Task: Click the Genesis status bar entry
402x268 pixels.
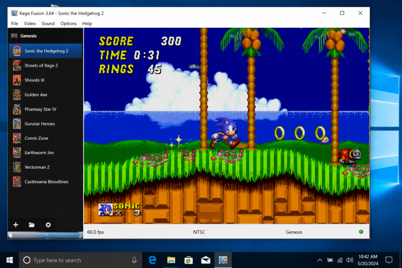Action: point(294,232)
